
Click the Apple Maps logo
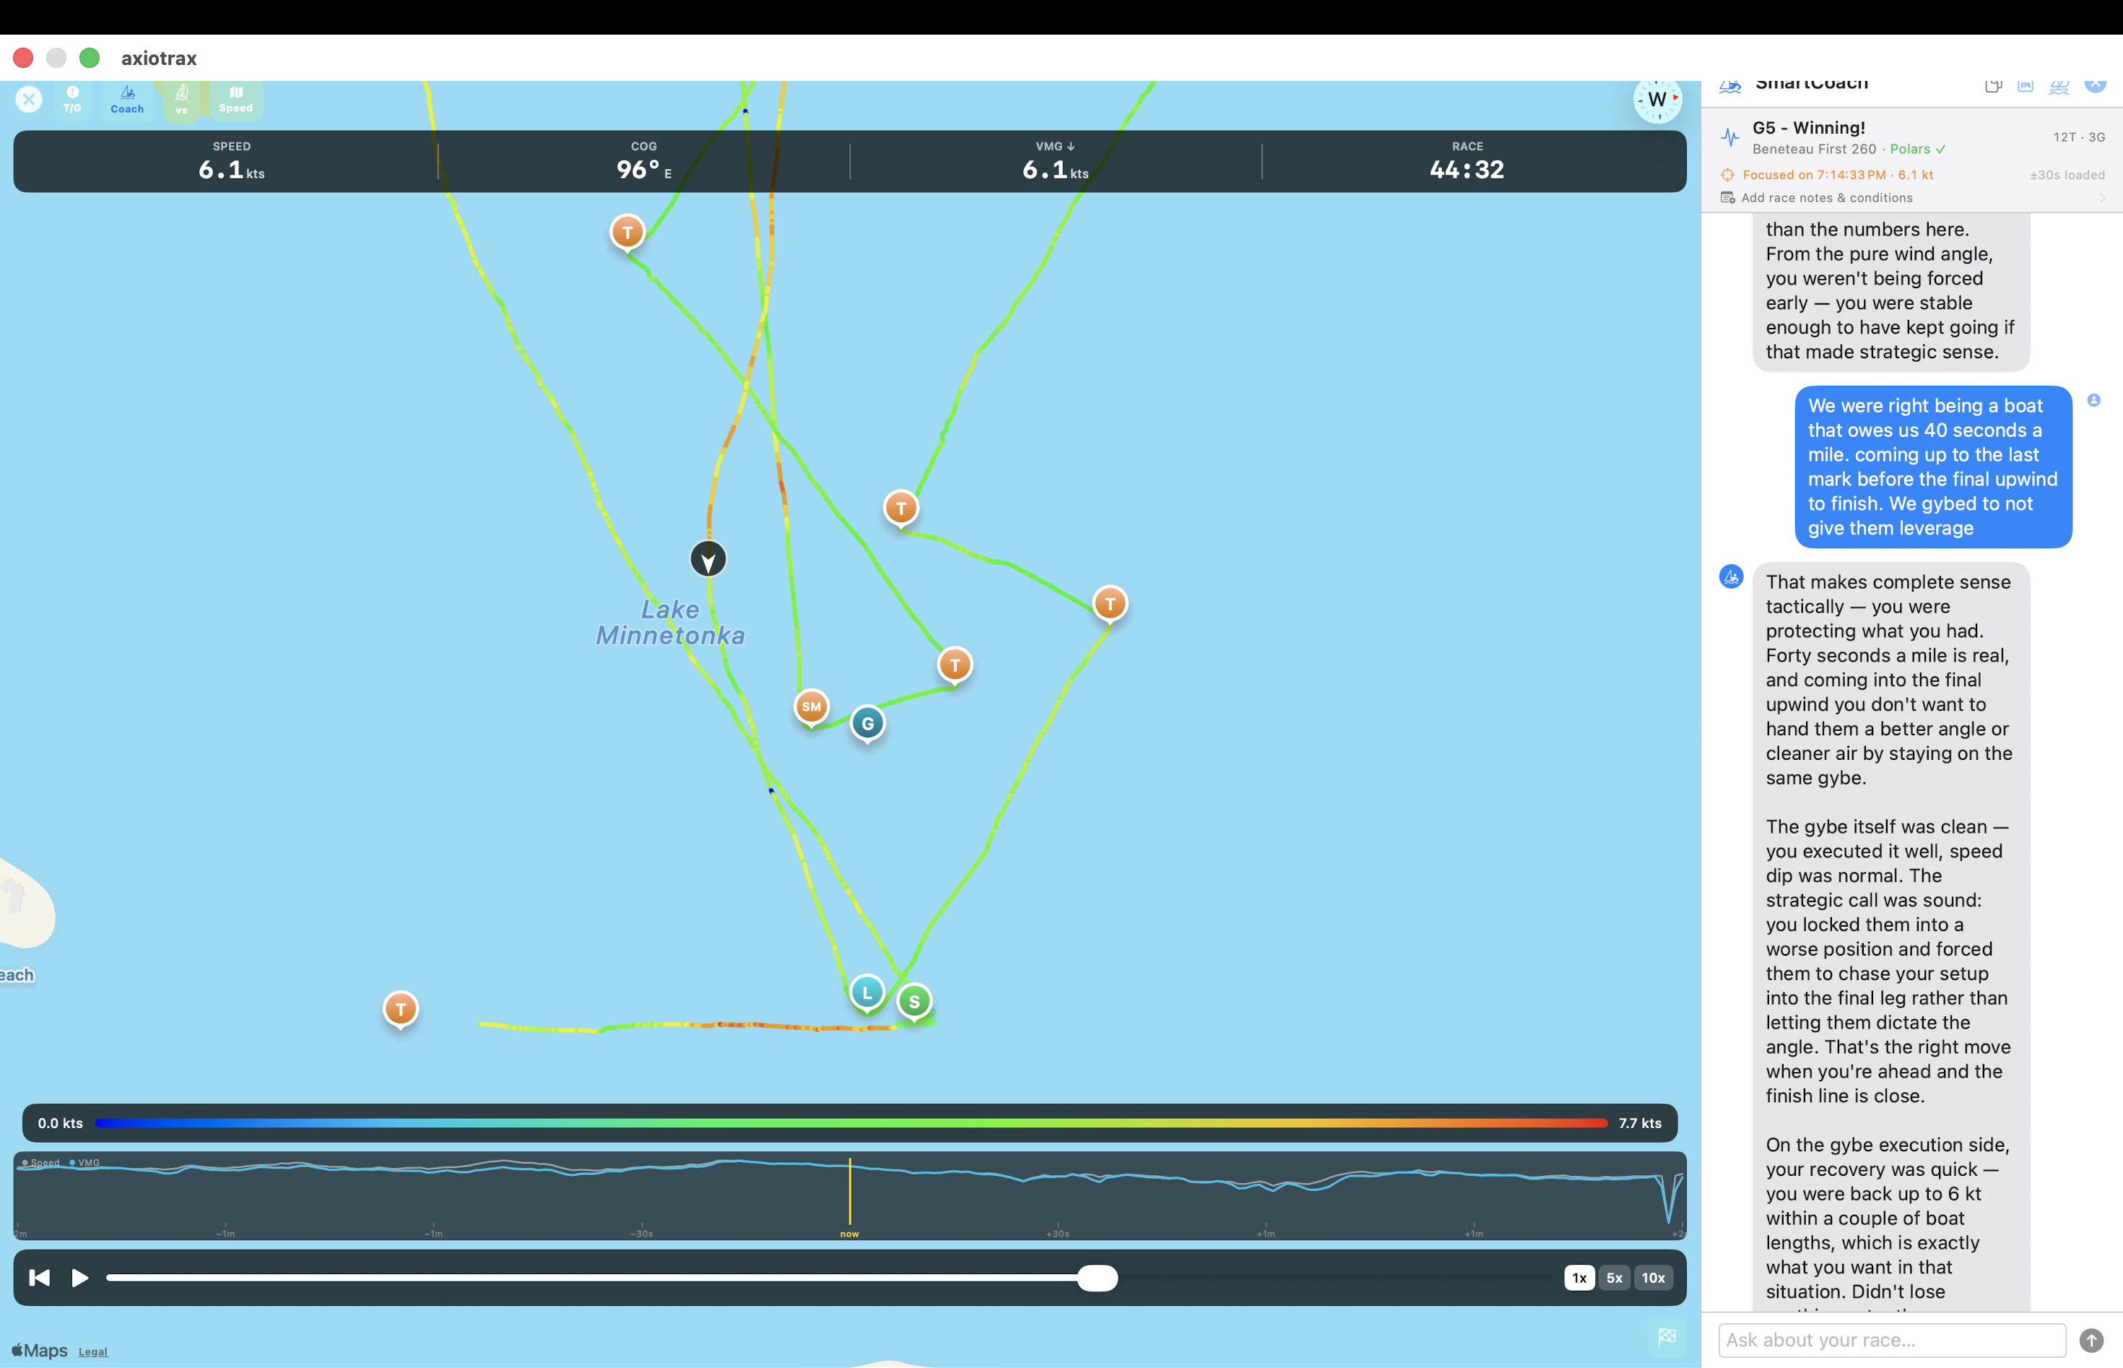tap(39, 1350)
